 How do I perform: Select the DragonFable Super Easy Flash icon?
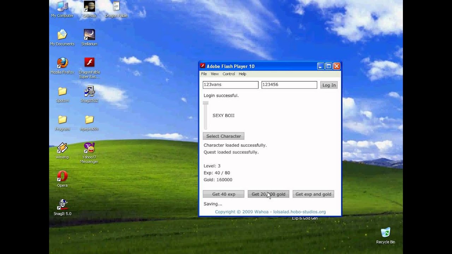tap(89, 63)
